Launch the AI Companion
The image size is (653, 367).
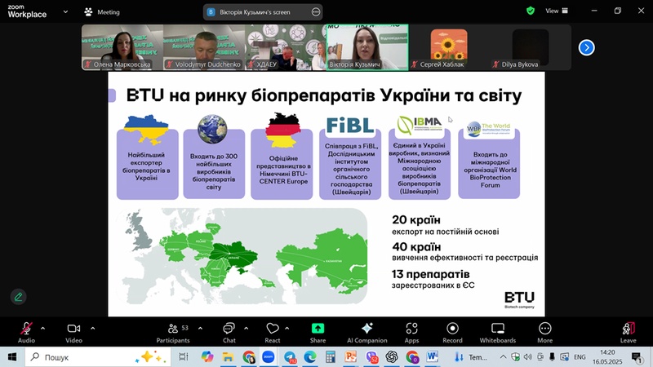coord(366,331)
